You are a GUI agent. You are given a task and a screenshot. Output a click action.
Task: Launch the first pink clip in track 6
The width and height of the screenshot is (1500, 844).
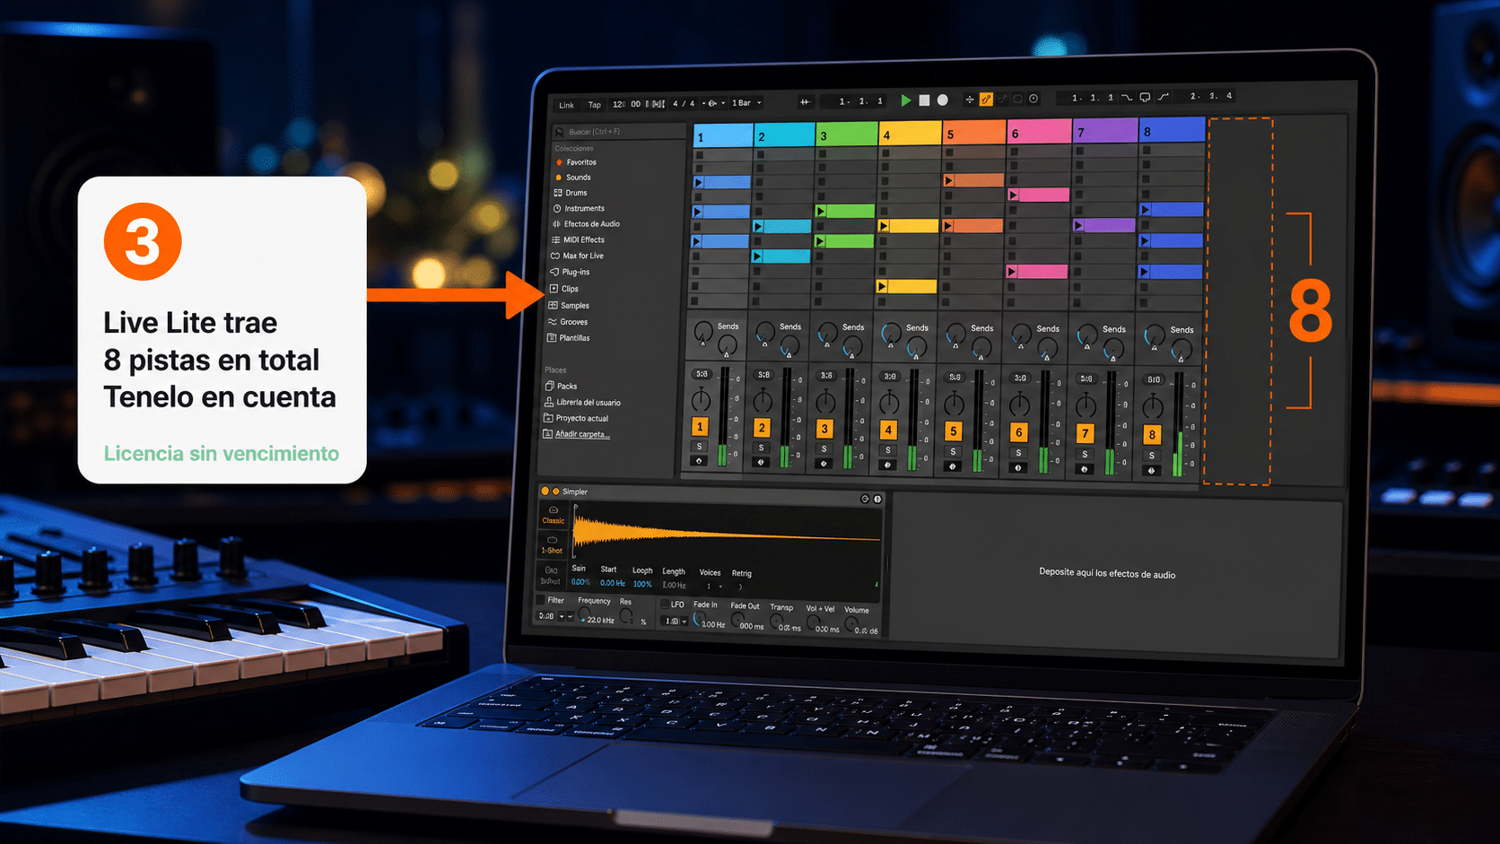[1014, 195]
